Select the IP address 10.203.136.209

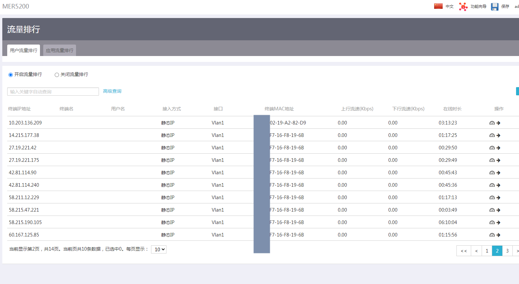tap(25, 123)
